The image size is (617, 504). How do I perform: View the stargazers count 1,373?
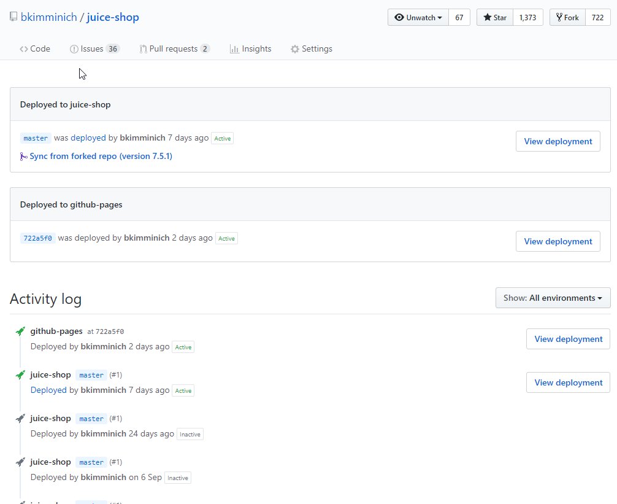[527, 17]
